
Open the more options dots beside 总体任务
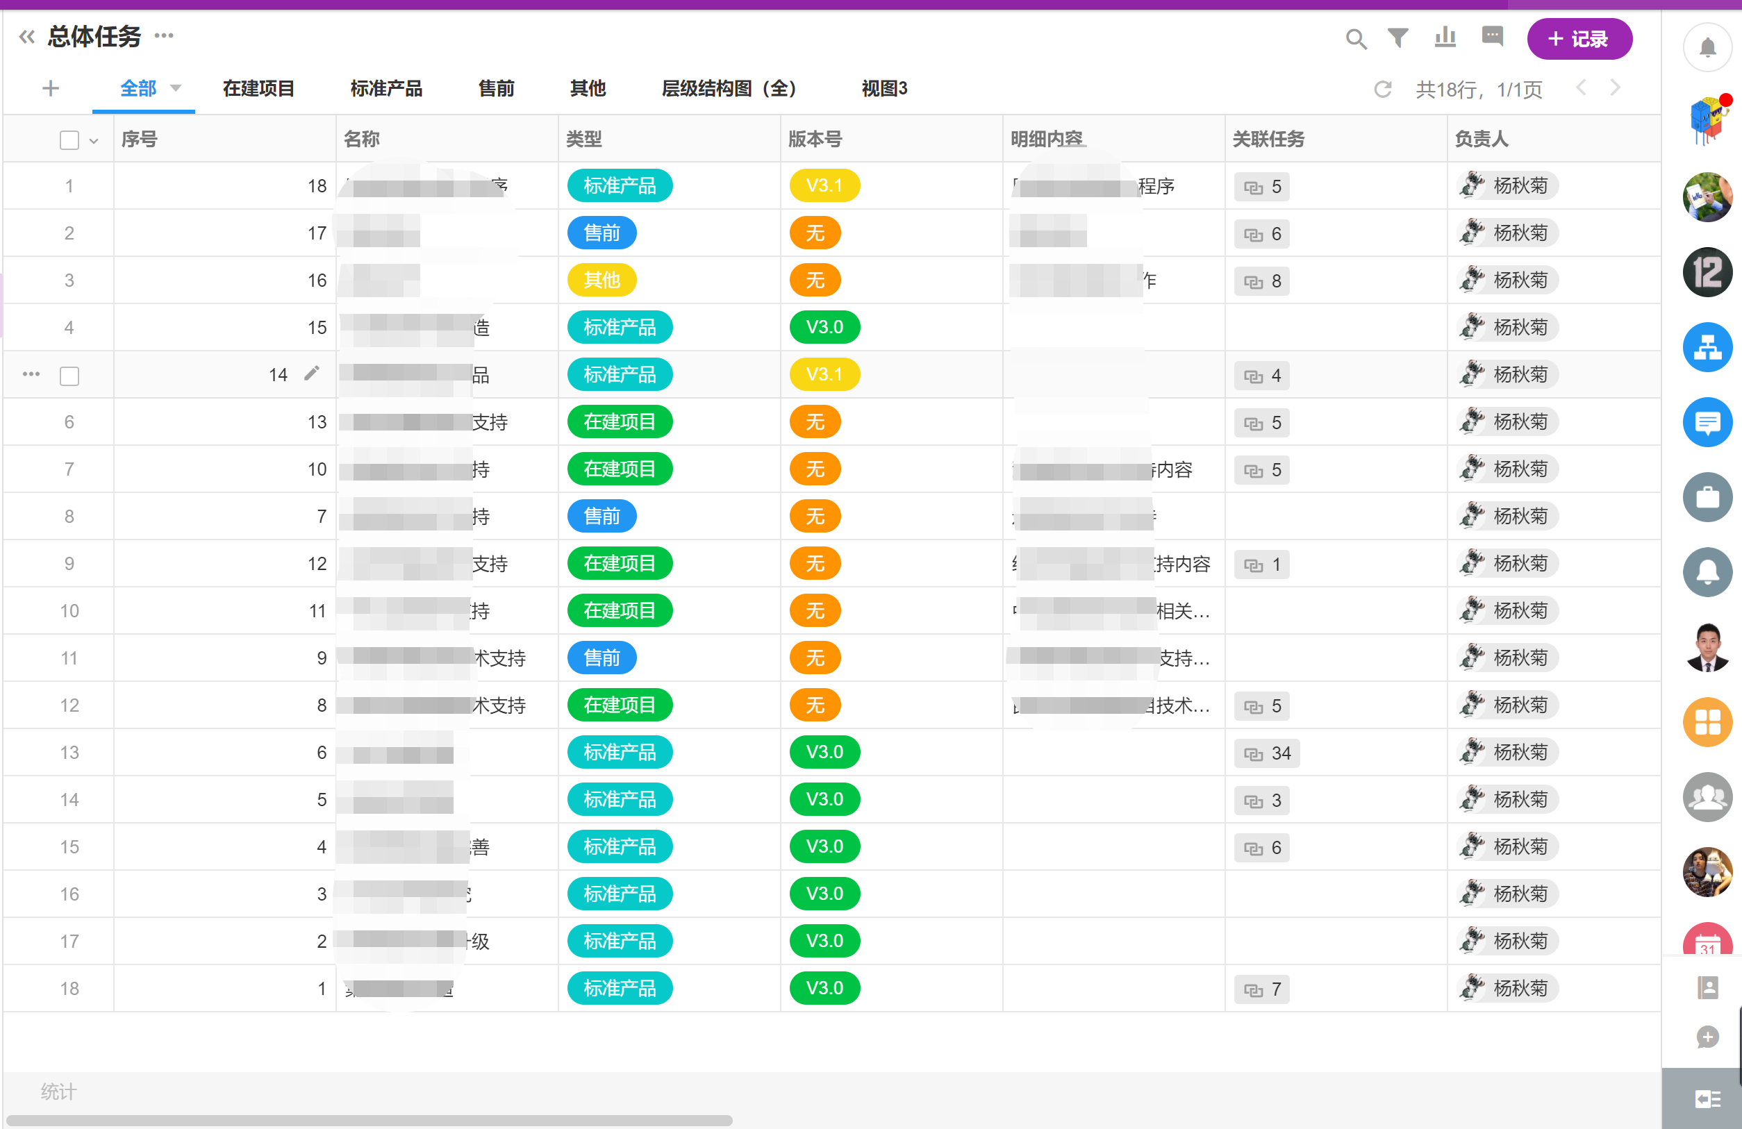164,36
